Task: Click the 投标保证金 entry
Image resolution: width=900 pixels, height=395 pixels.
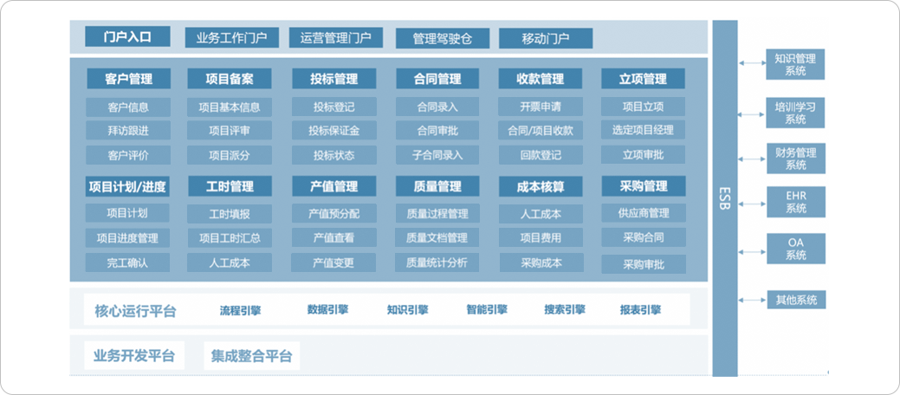Action: point(334,131)
